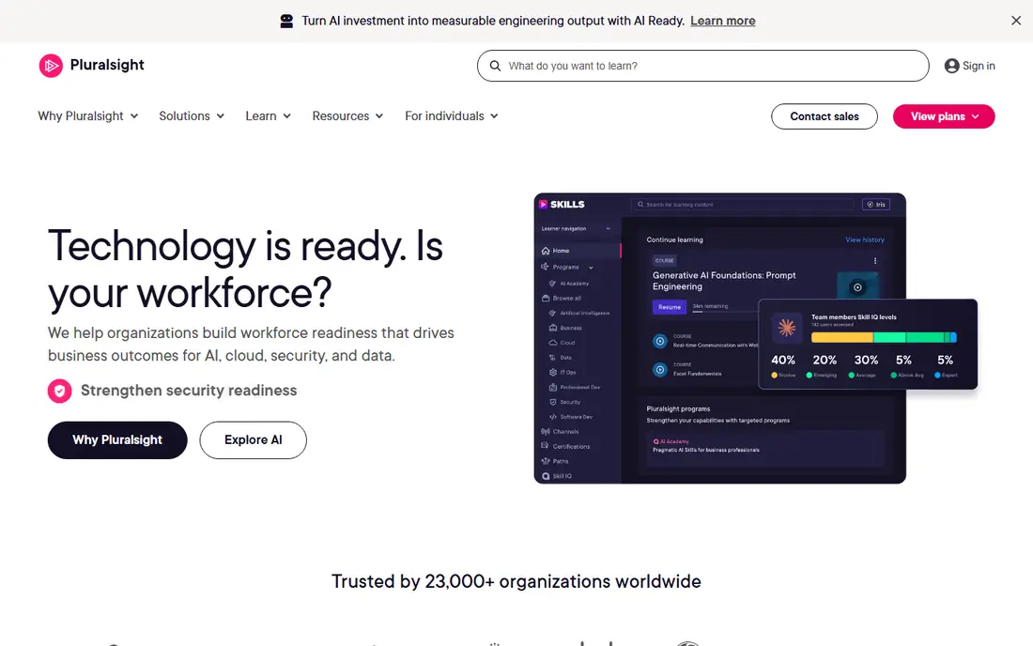Viewport: 1033px width, 646px height.
Task: Select Paths in preview sidebar
Action: [555, 462]
